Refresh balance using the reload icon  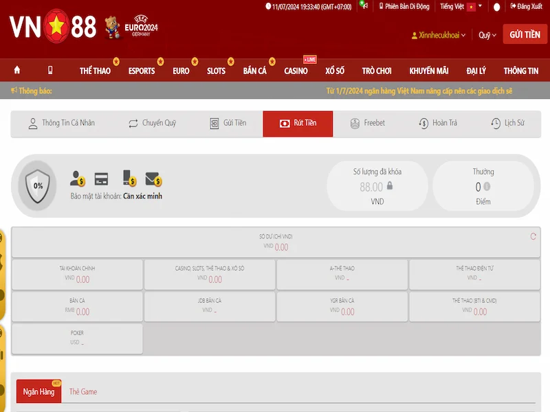(x=533, y=237)
